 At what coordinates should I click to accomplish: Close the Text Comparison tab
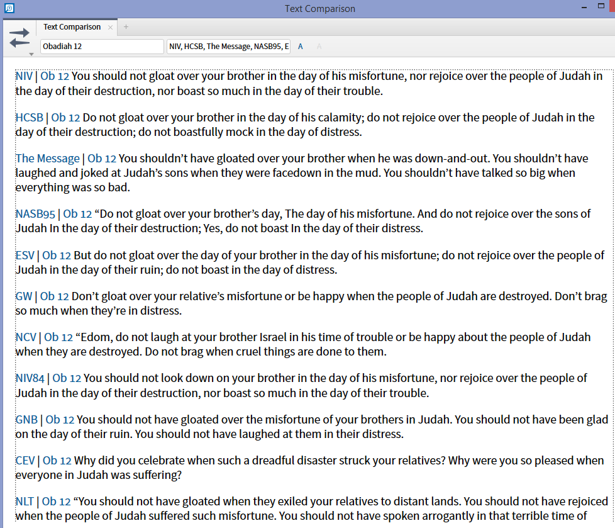(110, 27)
